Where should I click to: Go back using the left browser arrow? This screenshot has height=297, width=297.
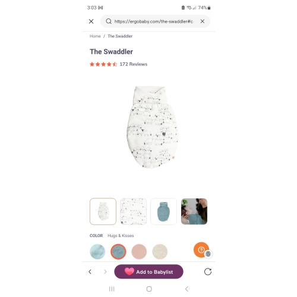(x=90, y=271)
